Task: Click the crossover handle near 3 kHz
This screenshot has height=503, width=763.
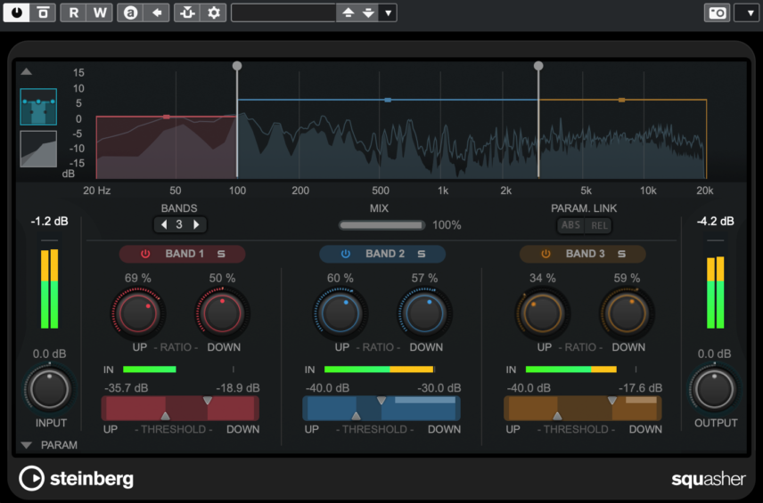Action: tap(538, 66)
